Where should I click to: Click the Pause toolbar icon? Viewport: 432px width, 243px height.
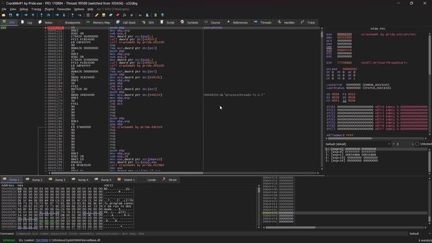coord(33,15)
